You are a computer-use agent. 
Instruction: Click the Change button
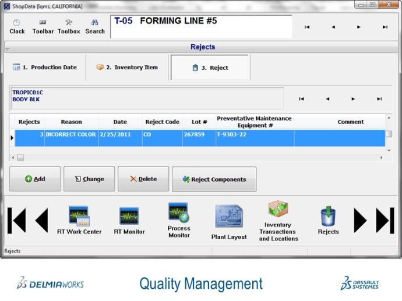click(89, 179)
